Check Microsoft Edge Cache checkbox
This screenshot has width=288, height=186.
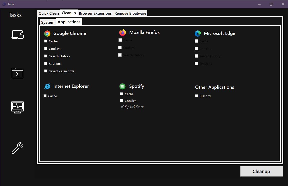[196, 41]
